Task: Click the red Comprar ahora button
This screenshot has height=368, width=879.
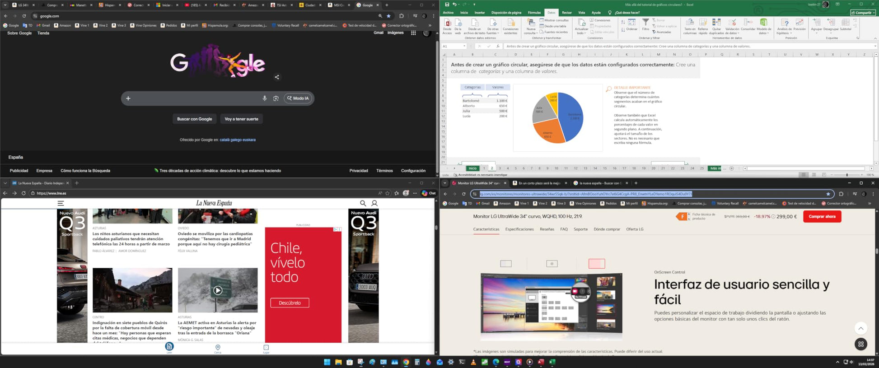Action: [x=822, y=216]
